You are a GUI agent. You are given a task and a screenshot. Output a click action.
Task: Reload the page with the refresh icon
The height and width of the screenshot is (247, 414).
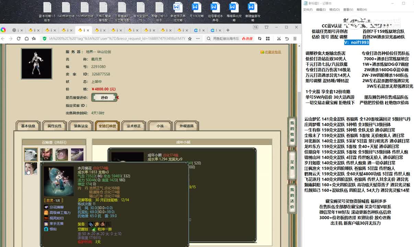click(x=19, y=39)
